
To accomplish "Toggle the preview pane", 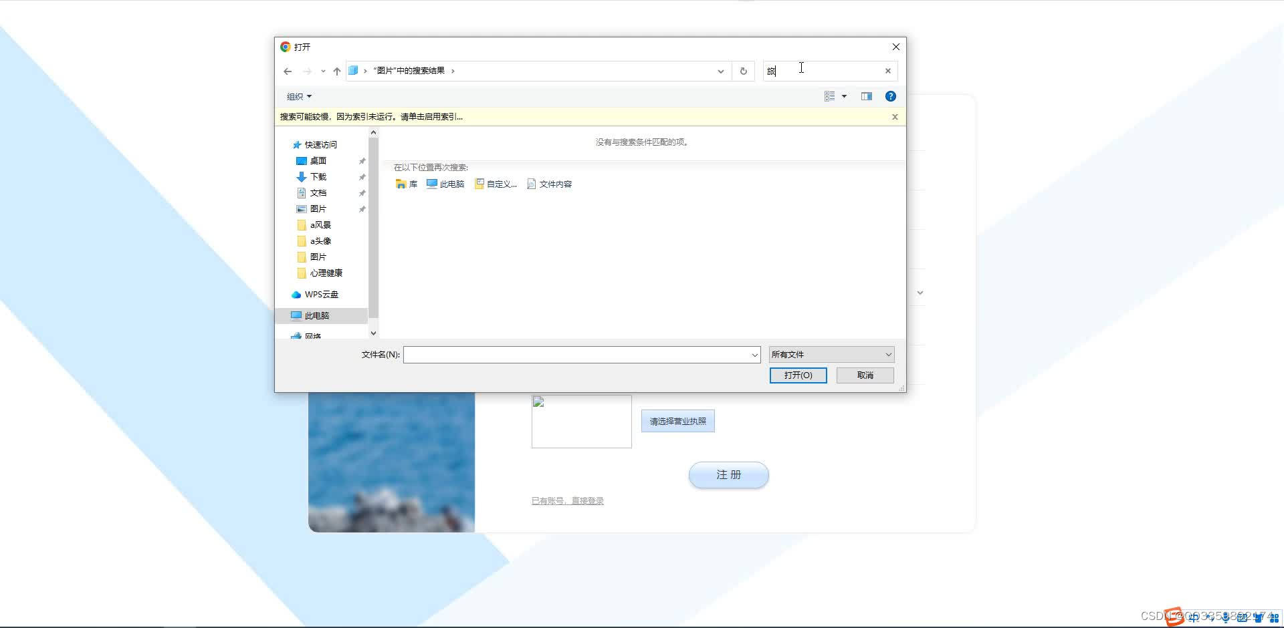I will coord(866,96).
